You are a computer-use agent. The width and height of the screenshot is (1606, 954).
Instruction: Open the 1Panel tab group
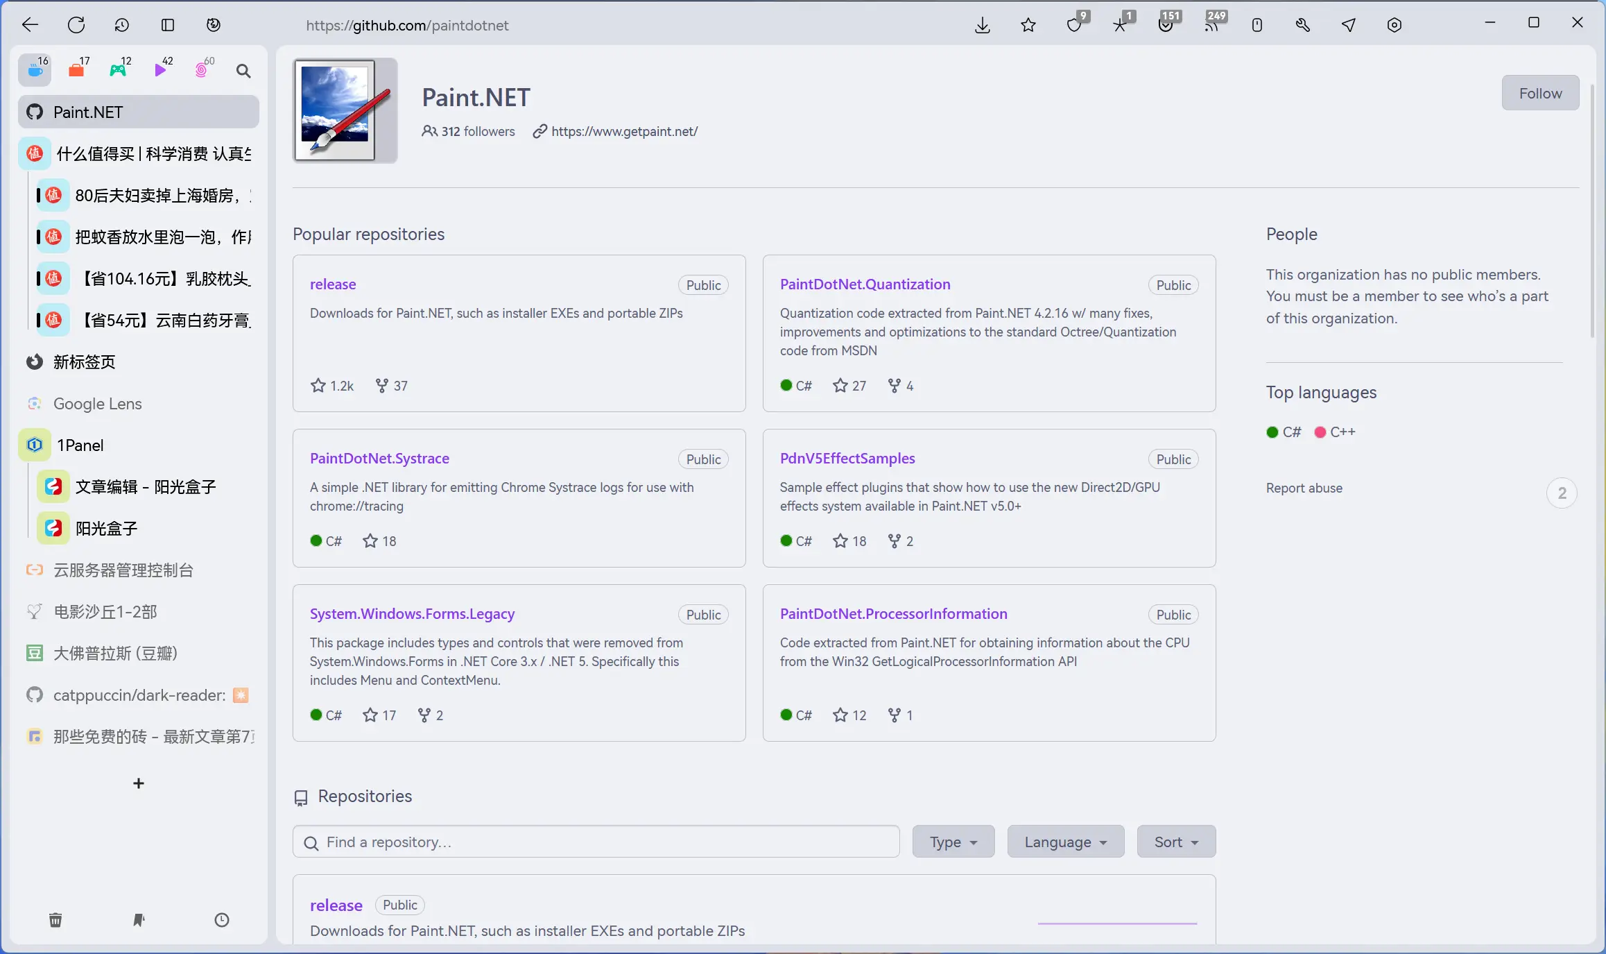tap(139, 445)
